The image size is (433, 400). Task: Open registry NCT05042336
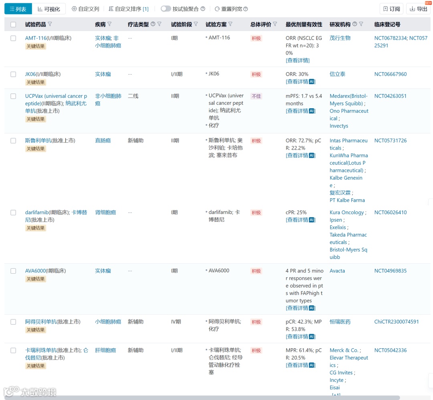pos(391,350)
